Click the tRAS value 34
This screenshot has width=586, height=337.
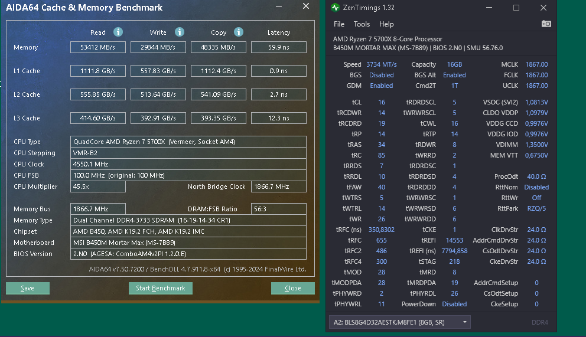381,145
